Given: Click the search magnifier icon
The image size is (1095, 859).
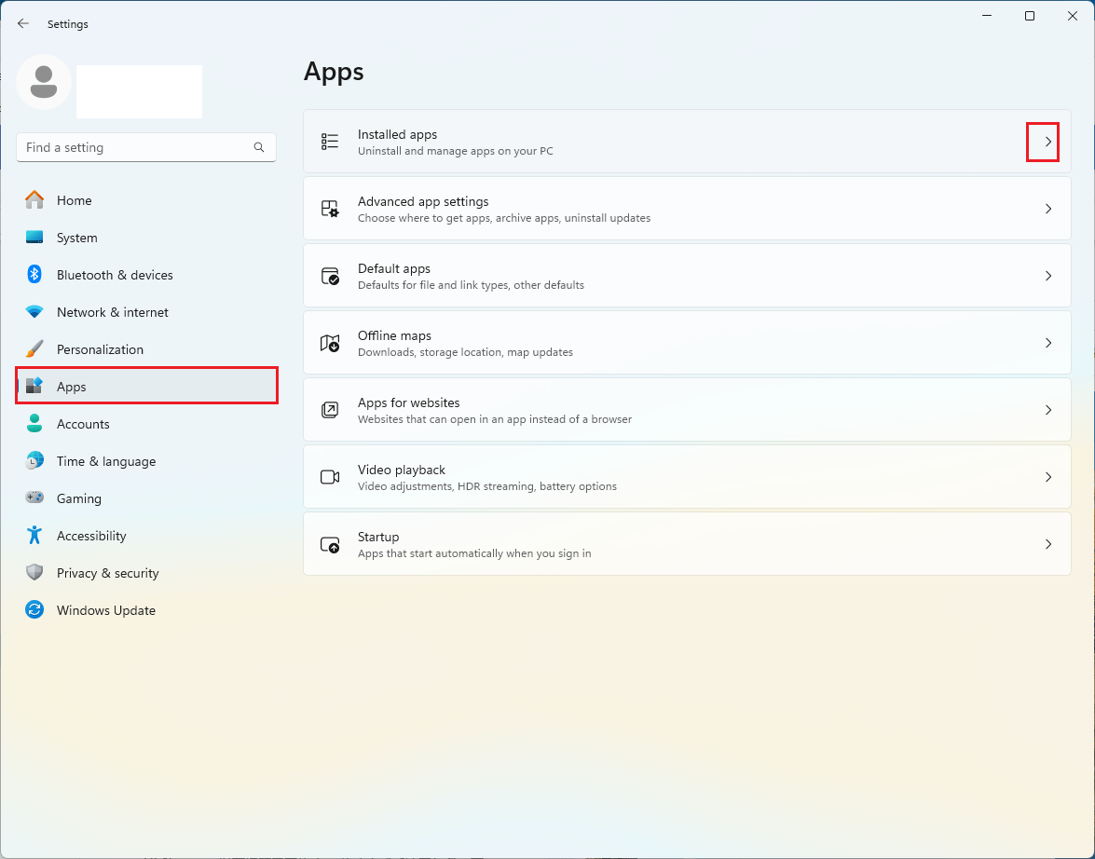Looking at the screenshot, I should point(259,147).
